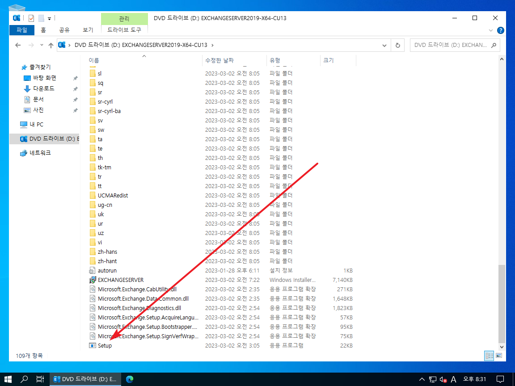515x386 pixels.
Task: Select 네트워크 in navigation pane
Action: [x=40, y=153]
